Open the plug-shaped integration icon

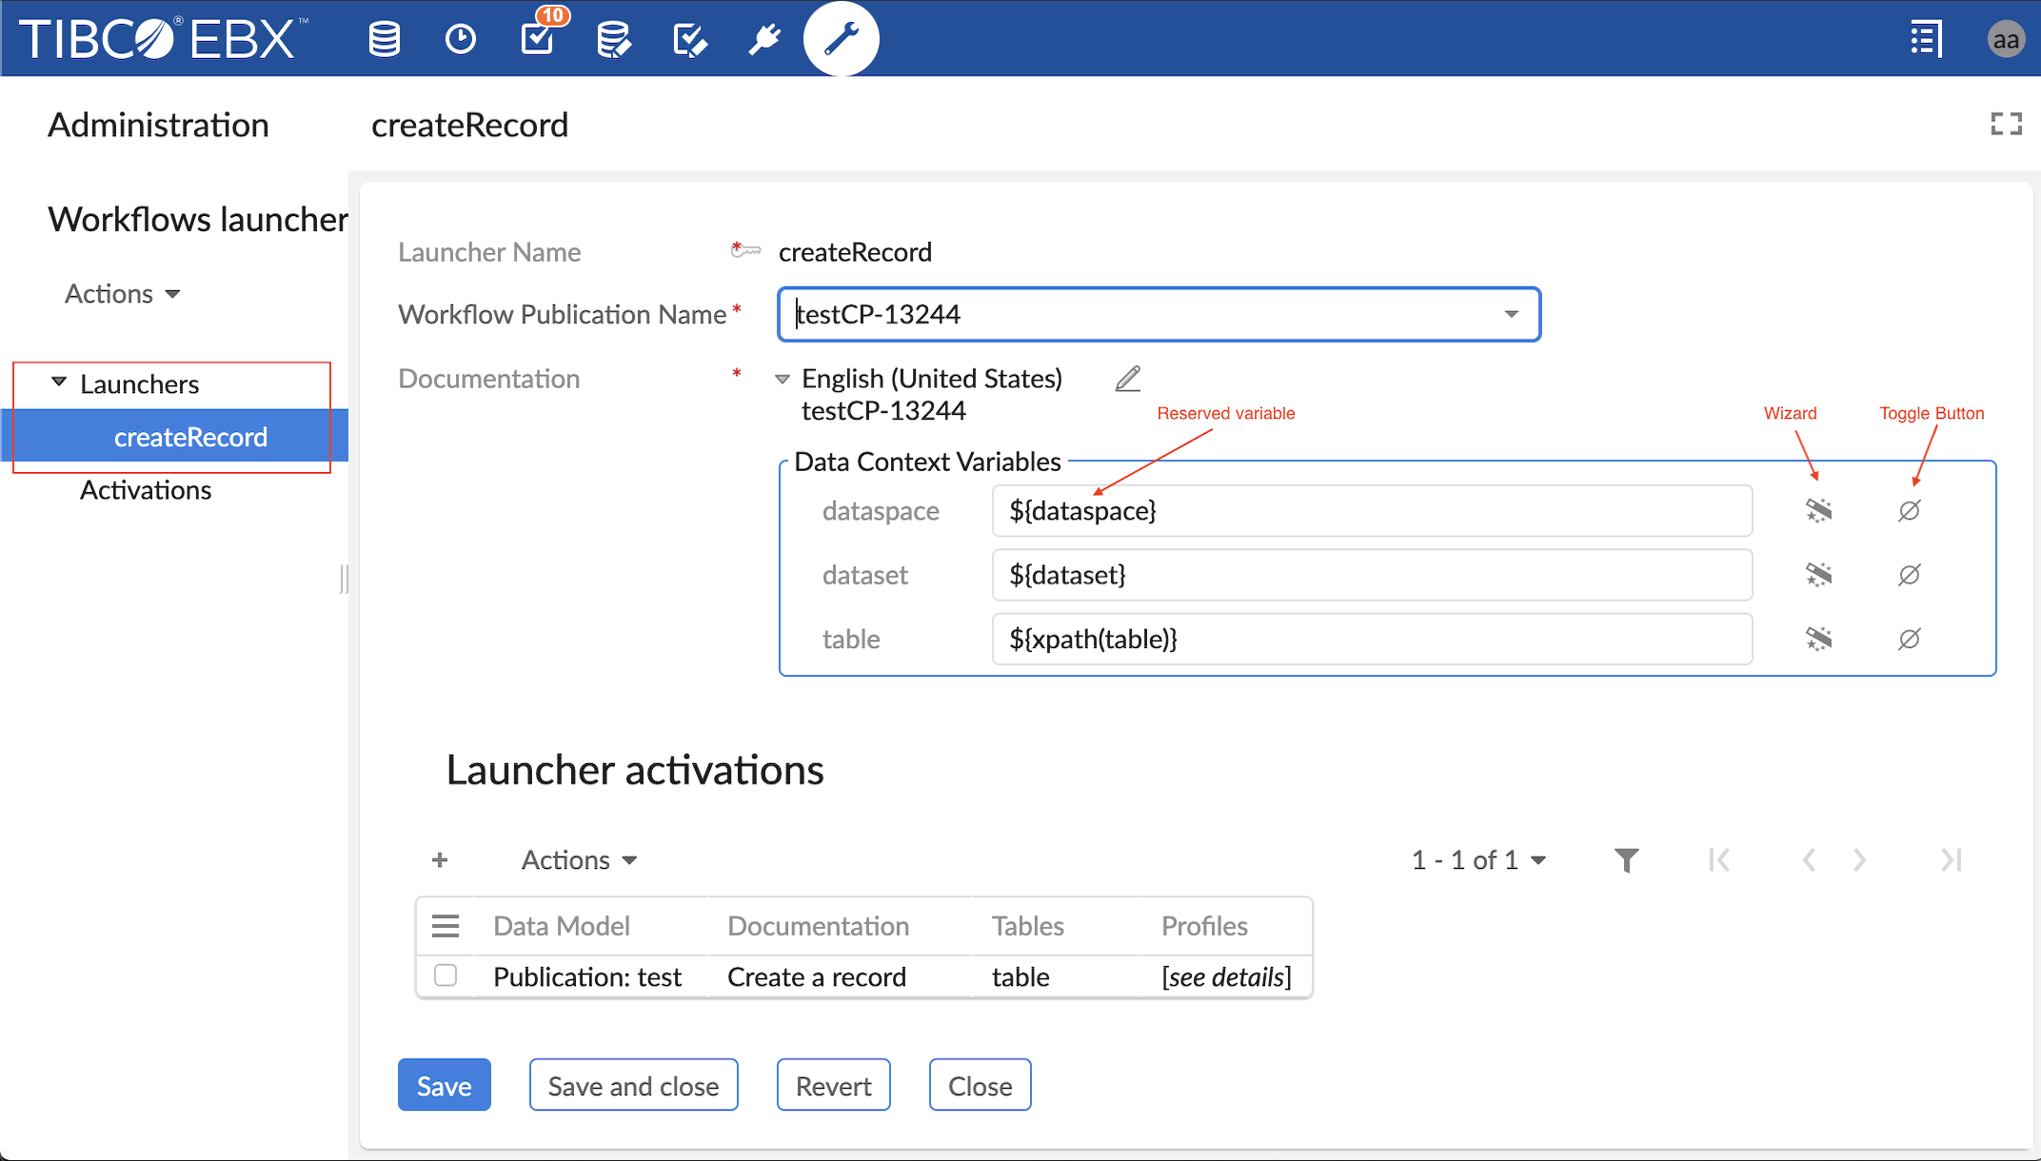click(x=763, y=38)
